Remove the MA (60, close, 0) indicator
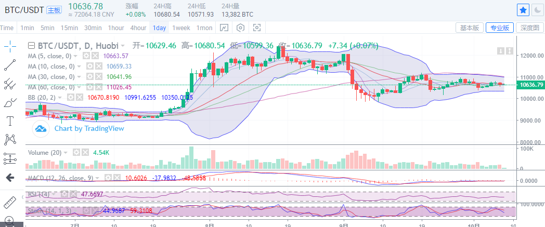 coord(98,87)
